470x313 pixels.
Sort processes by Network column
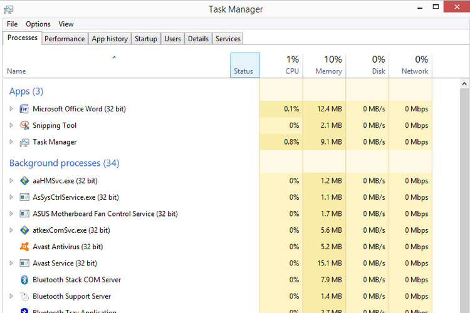point(410,65)
